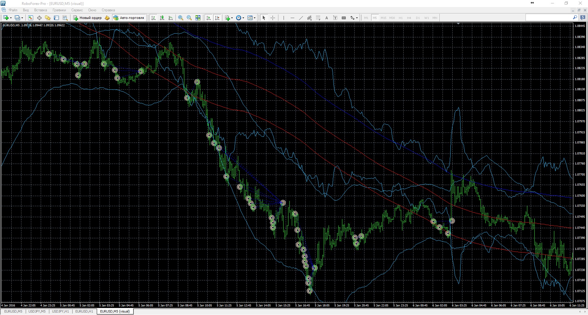This screenshot has width=588, height=315.
Task: Select the M30 timeframe
Action: pyautogui.click(x=392, y=18)
